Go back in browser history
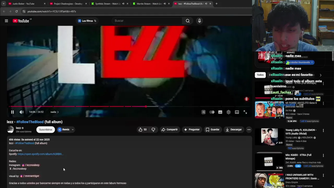The height and width of the screenshot is (188, 334). pos(4,11)
